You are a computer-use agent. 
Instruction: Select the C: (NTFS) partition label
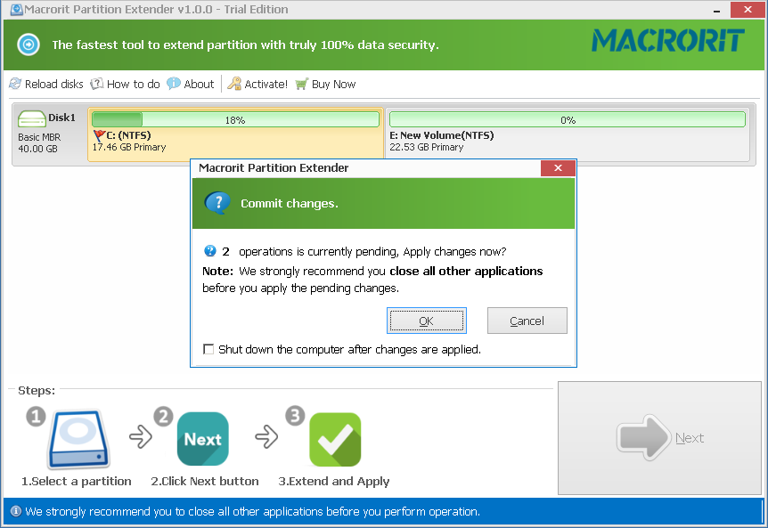(128, 135)
